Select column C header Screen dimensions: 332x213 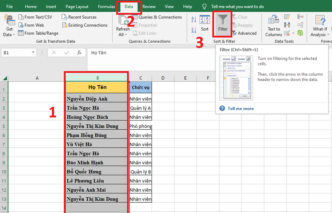click(x=141, y=78)
